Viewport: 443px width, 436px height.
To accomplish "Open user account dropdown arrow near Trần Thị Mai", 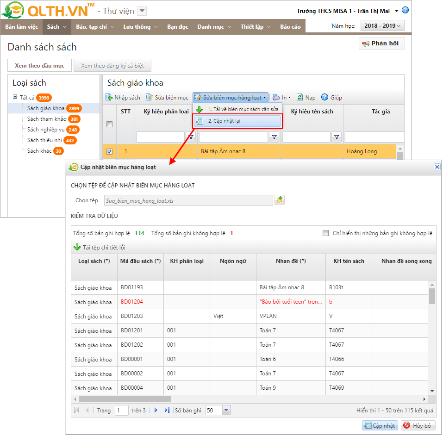I will tap(396, 11).
